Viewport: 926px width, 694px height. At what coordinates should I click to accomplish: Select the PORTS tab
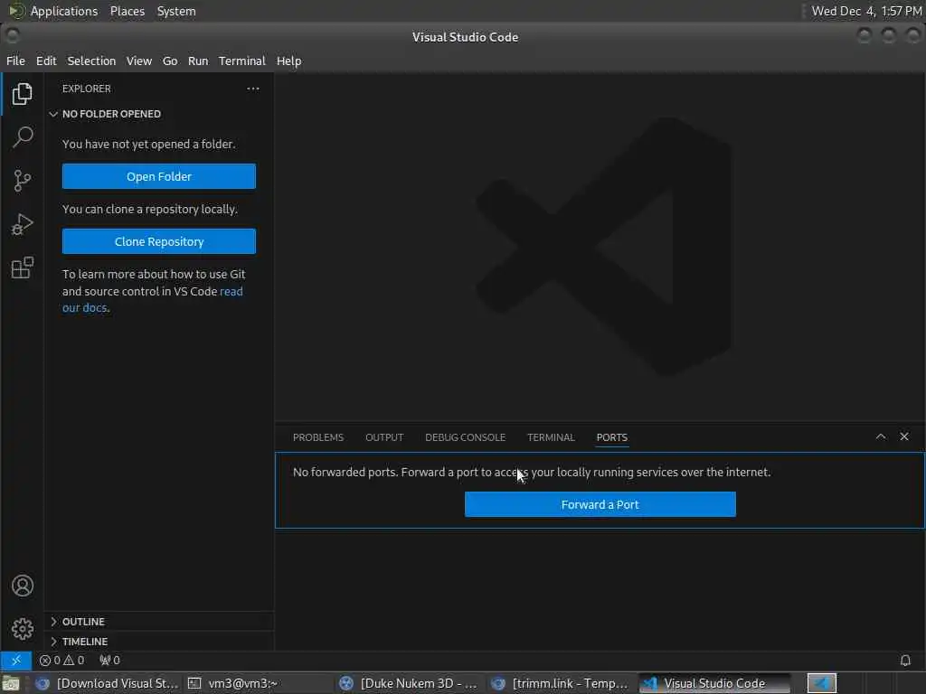[x=612, y=437]
